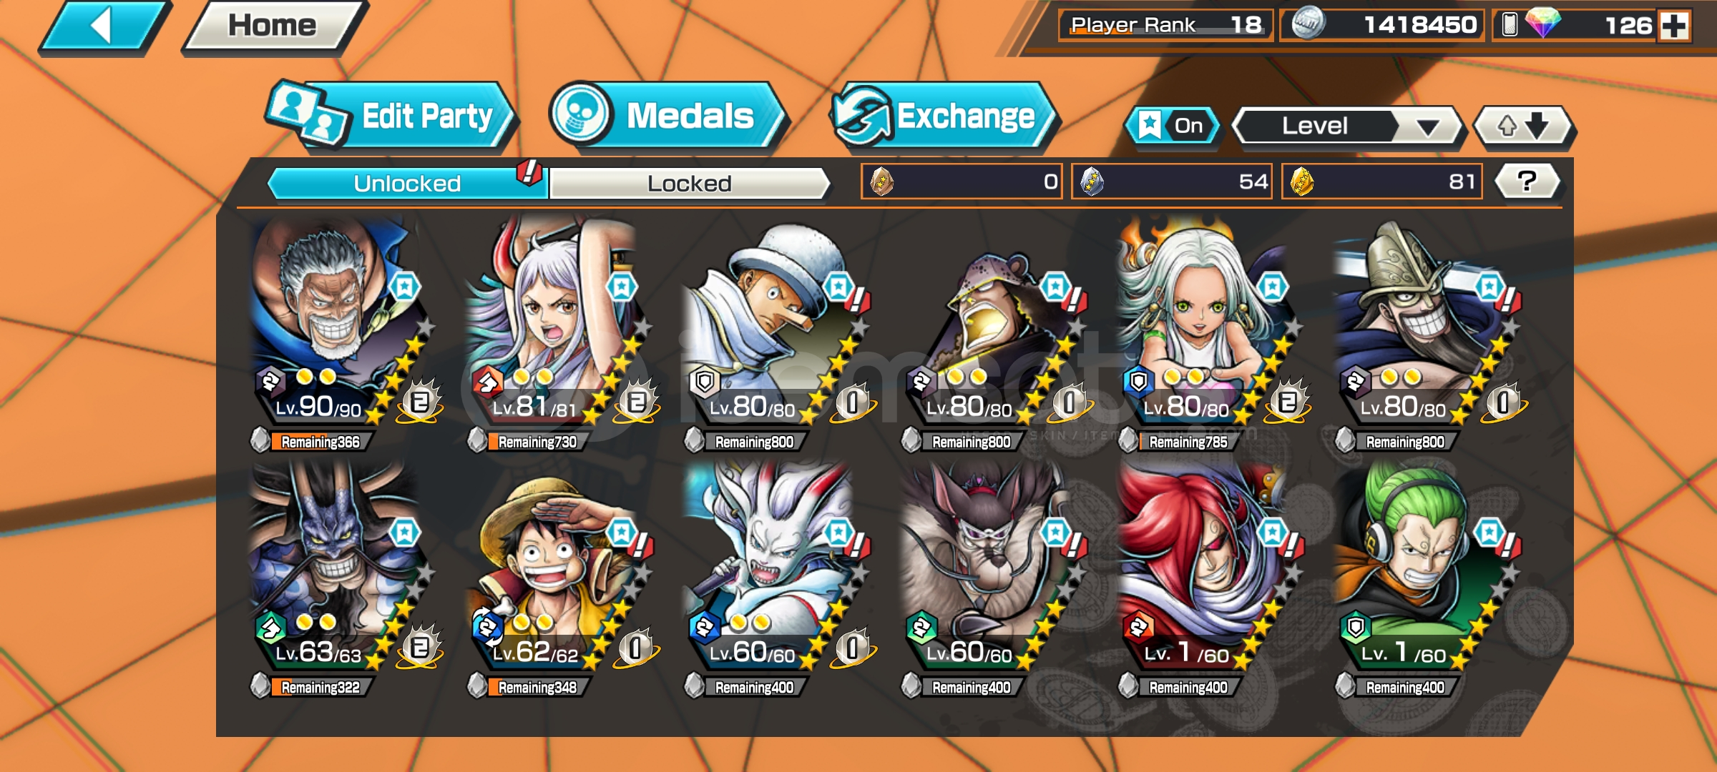Click the Exchange button

click(944, 116)
